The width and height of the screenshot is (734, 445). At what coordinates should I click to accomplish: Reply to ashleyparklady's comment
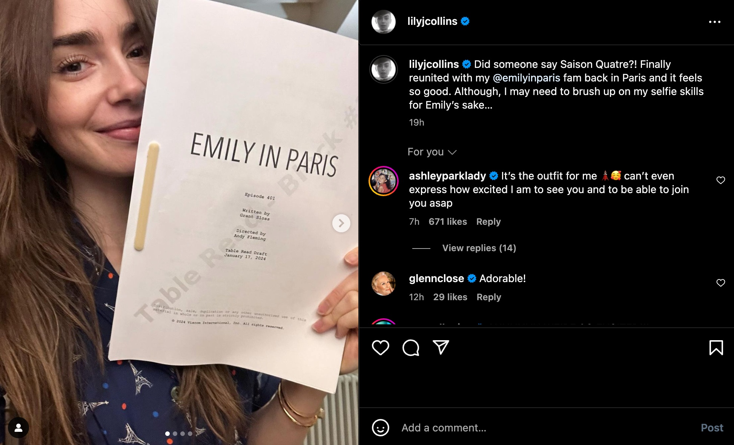[488, 222]
